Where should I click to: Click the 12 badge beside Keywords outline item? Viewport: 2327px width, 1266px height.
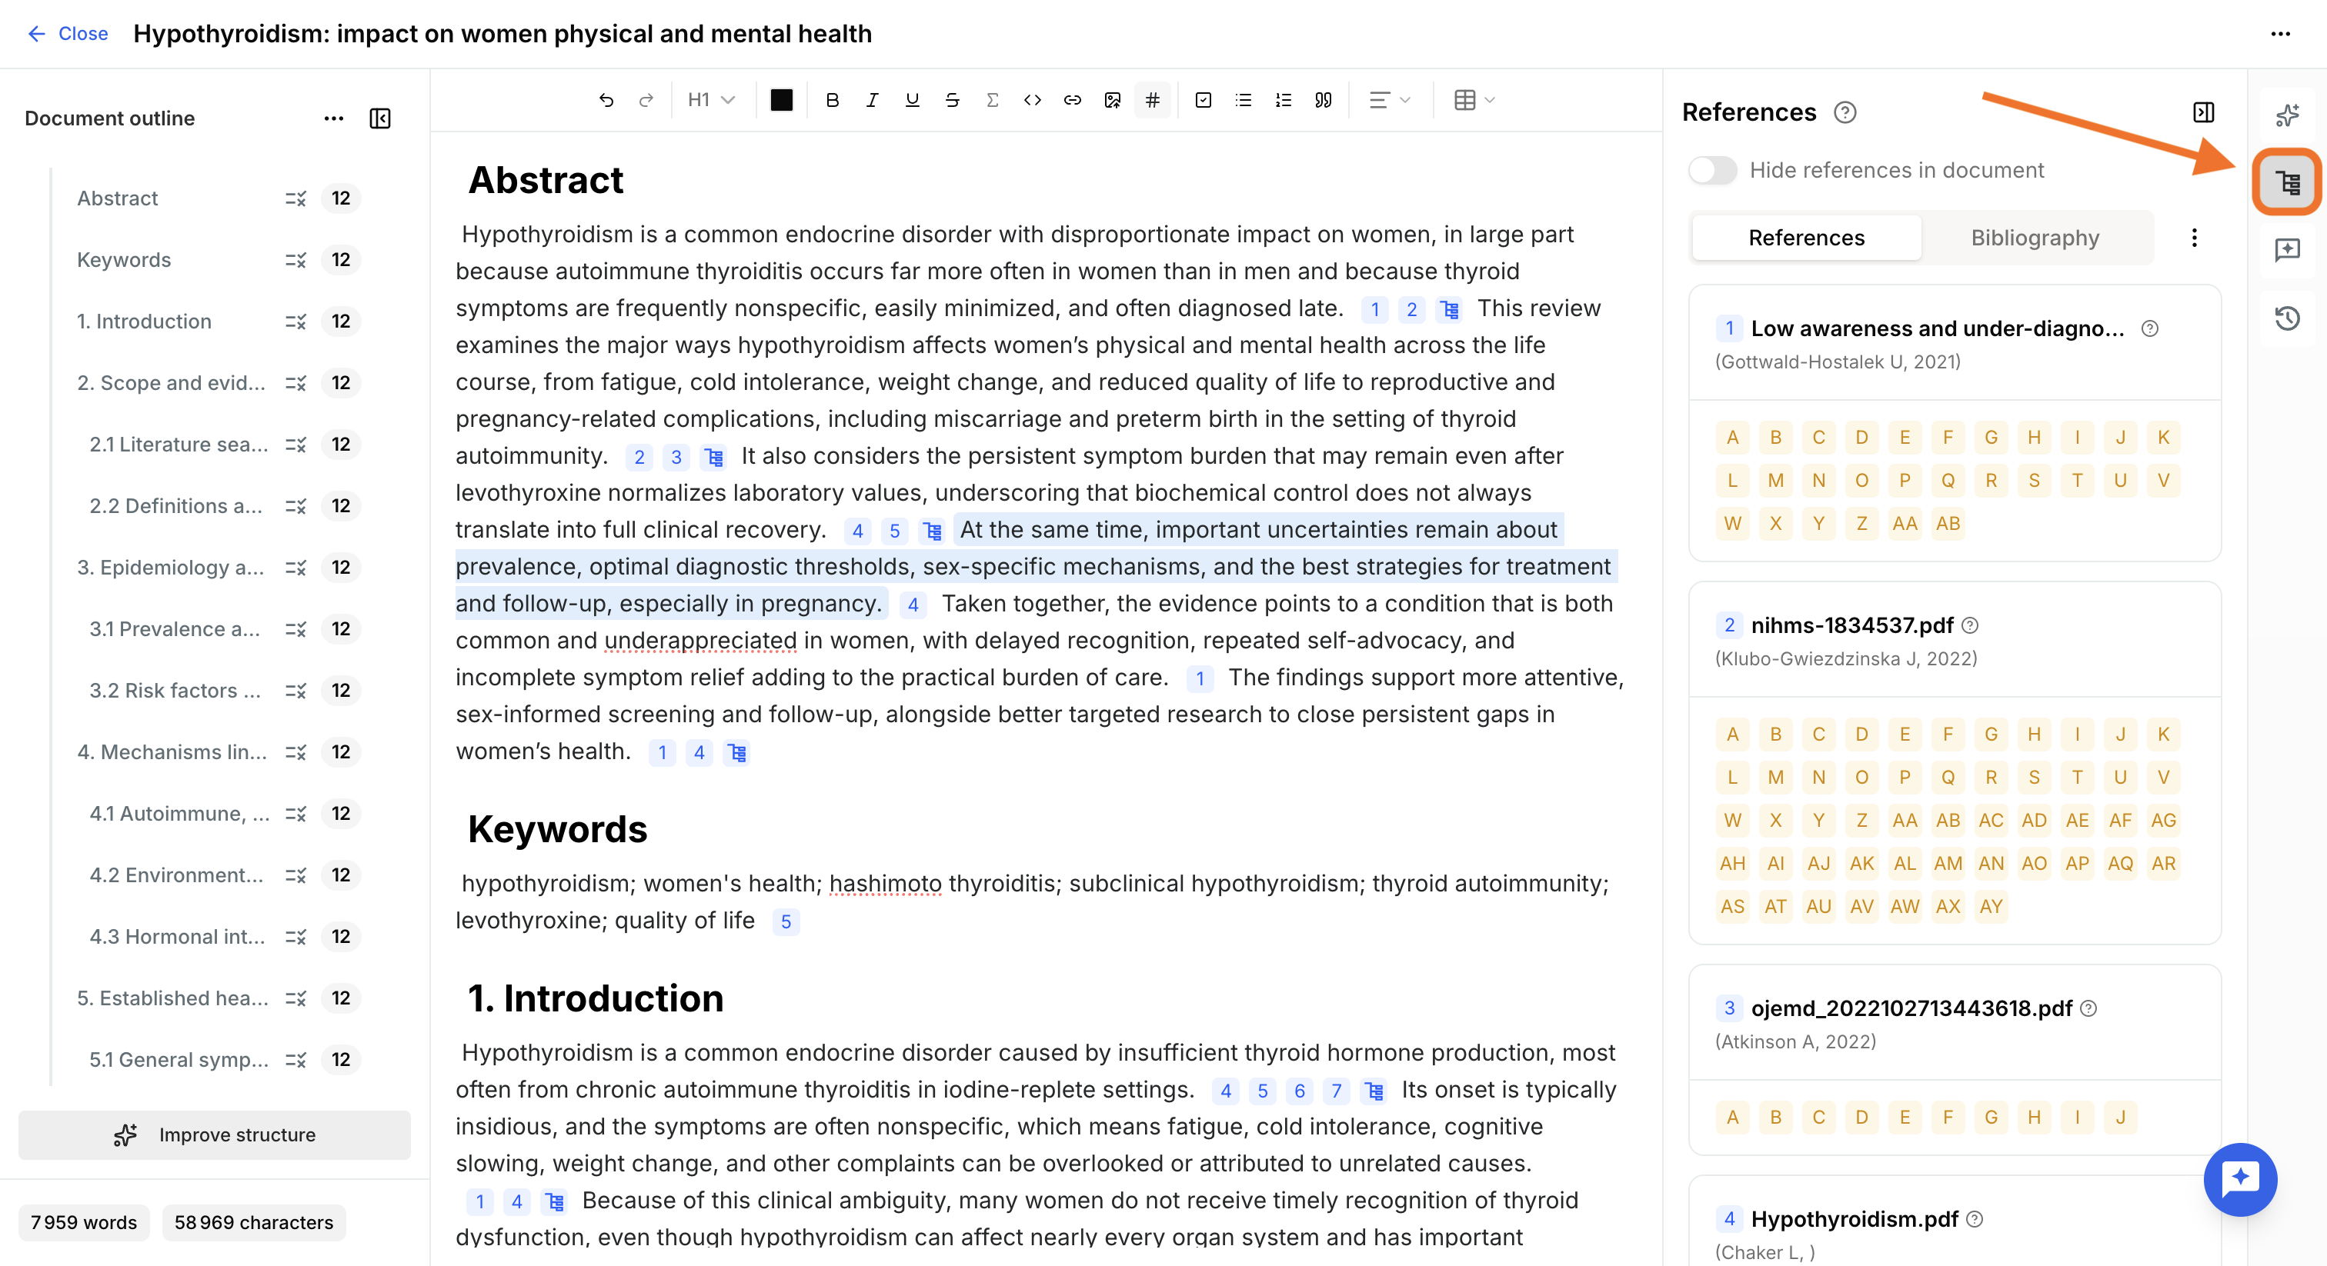(x=341, y=260)
